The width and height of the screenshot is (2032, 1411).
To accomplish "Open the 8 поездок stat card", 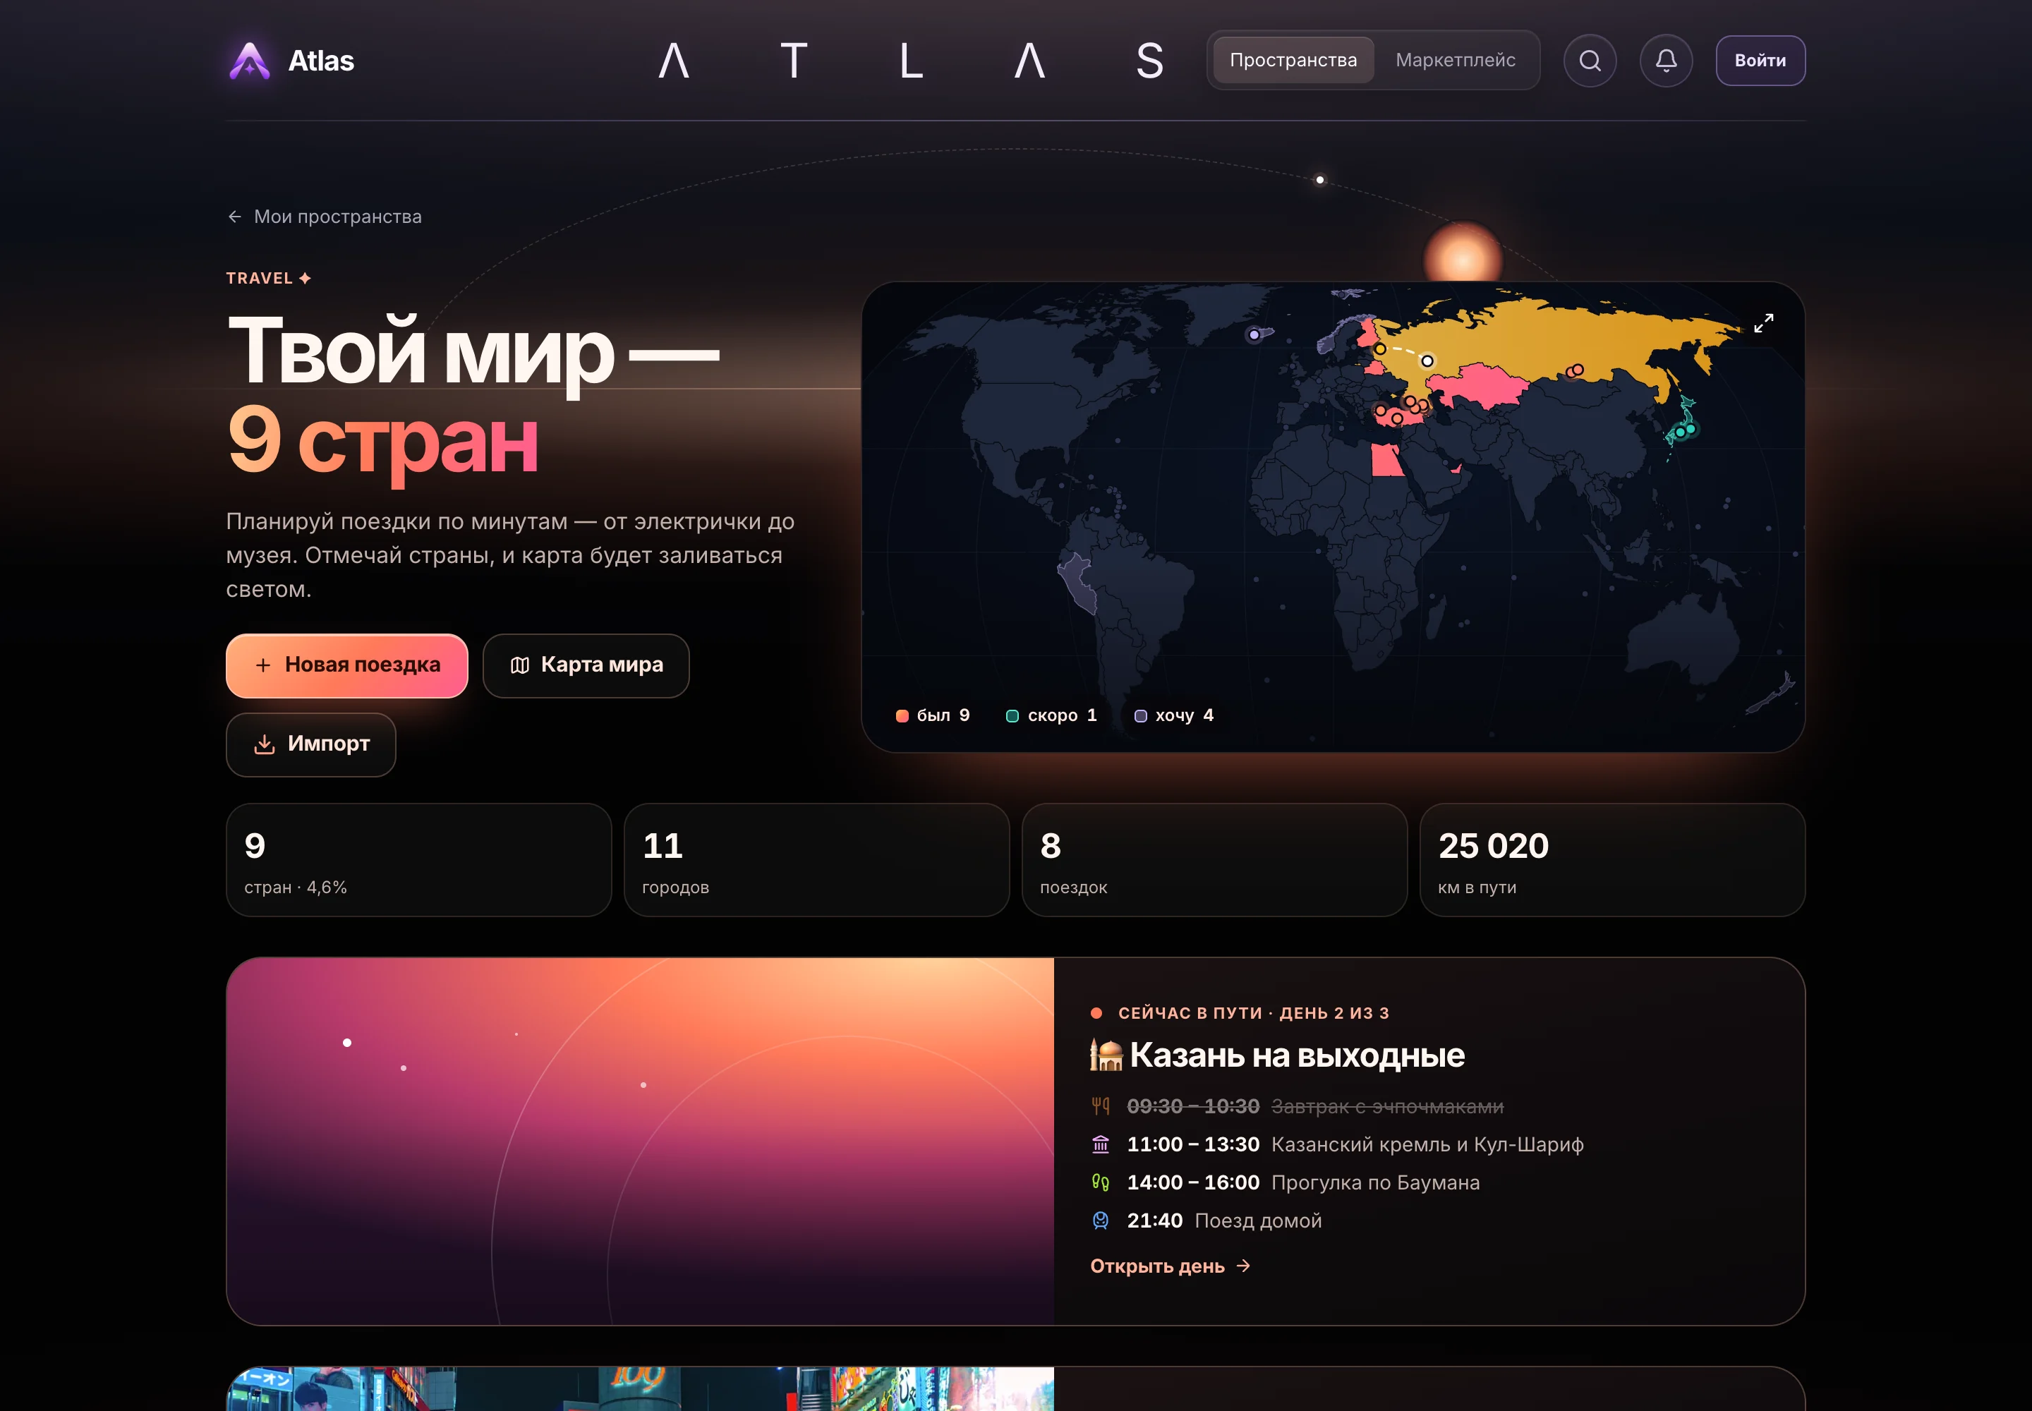I will 1214,859.
